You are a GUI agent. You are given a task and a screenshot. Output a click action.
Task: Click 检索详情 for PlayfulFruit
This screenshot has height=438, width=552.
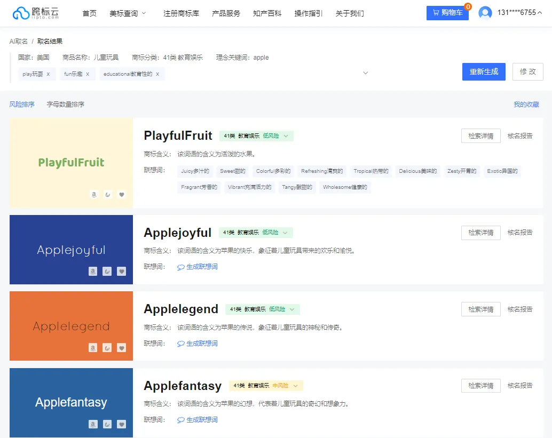481,136
